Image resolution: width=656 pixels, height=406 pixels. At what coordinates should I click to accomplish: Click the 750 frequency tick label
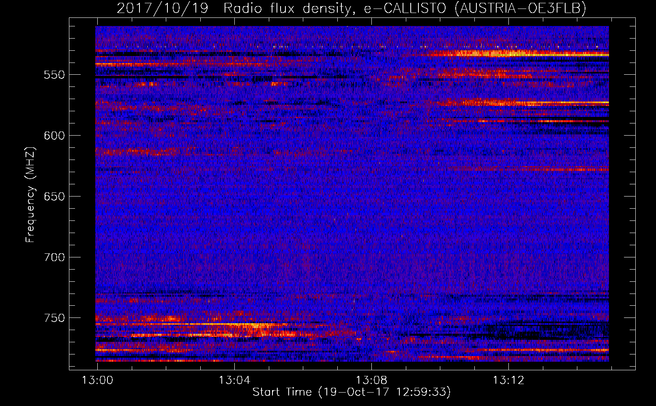[54, 318]
